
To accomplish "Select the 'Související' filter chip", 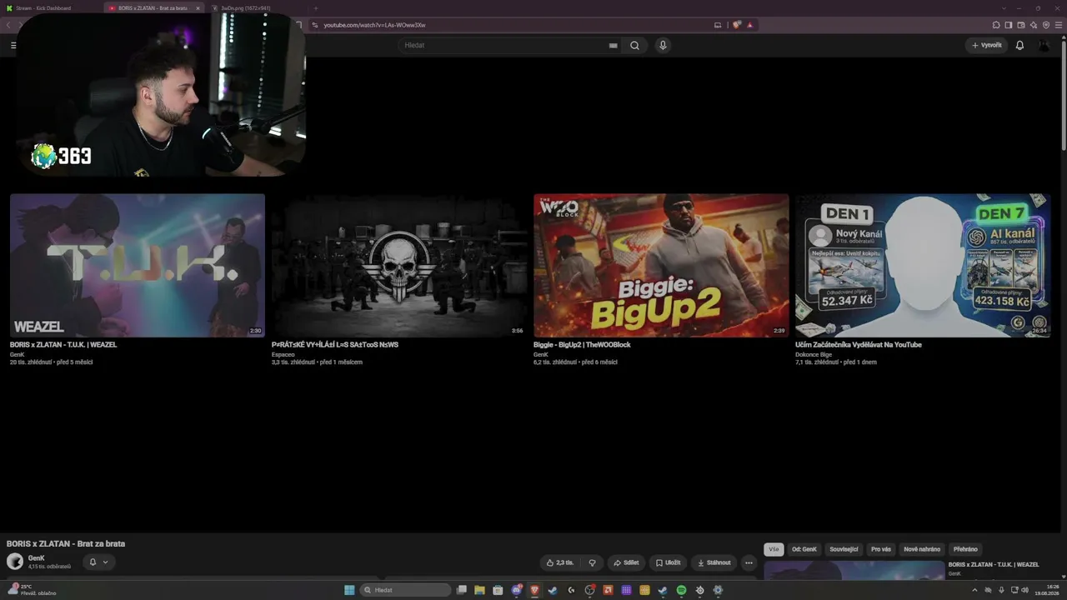I will pyautogui.click(x=844, y=549).
